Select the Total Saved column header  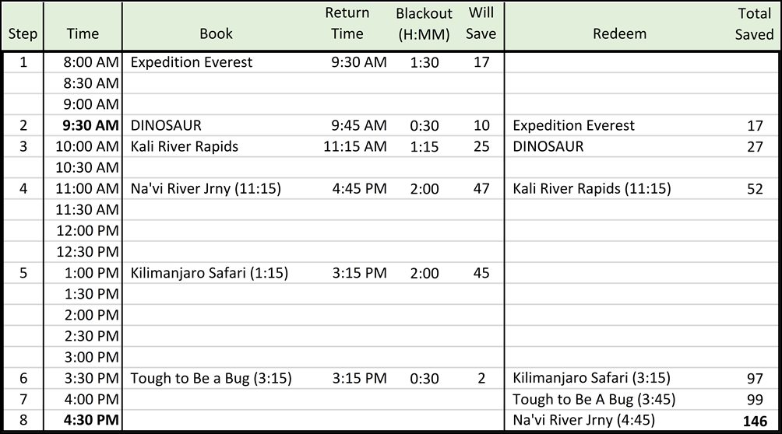(754, 24)
